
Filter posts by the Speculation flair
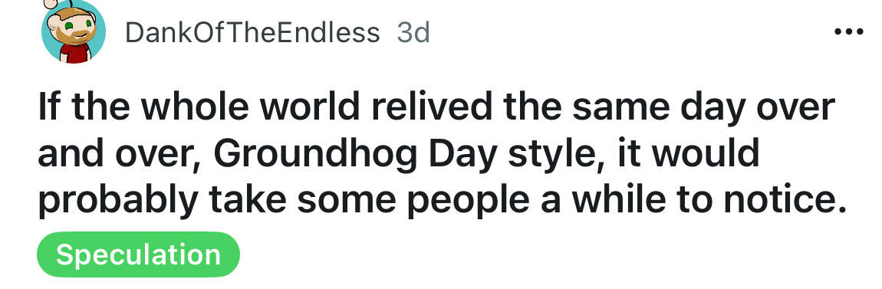pyautogui.click(x=138, y=255)
